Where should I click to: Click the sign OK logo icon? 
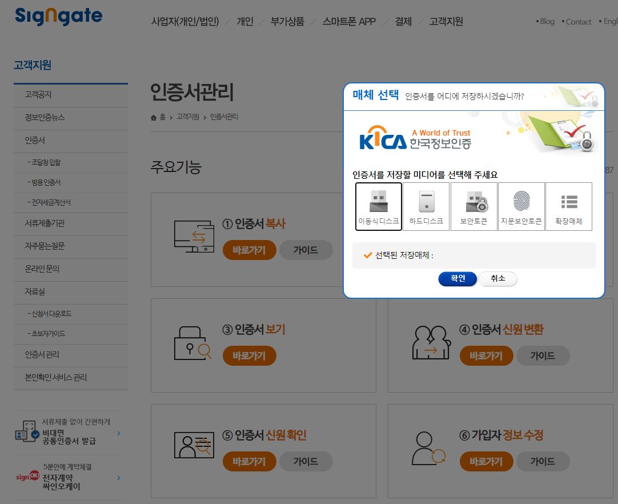27,477
